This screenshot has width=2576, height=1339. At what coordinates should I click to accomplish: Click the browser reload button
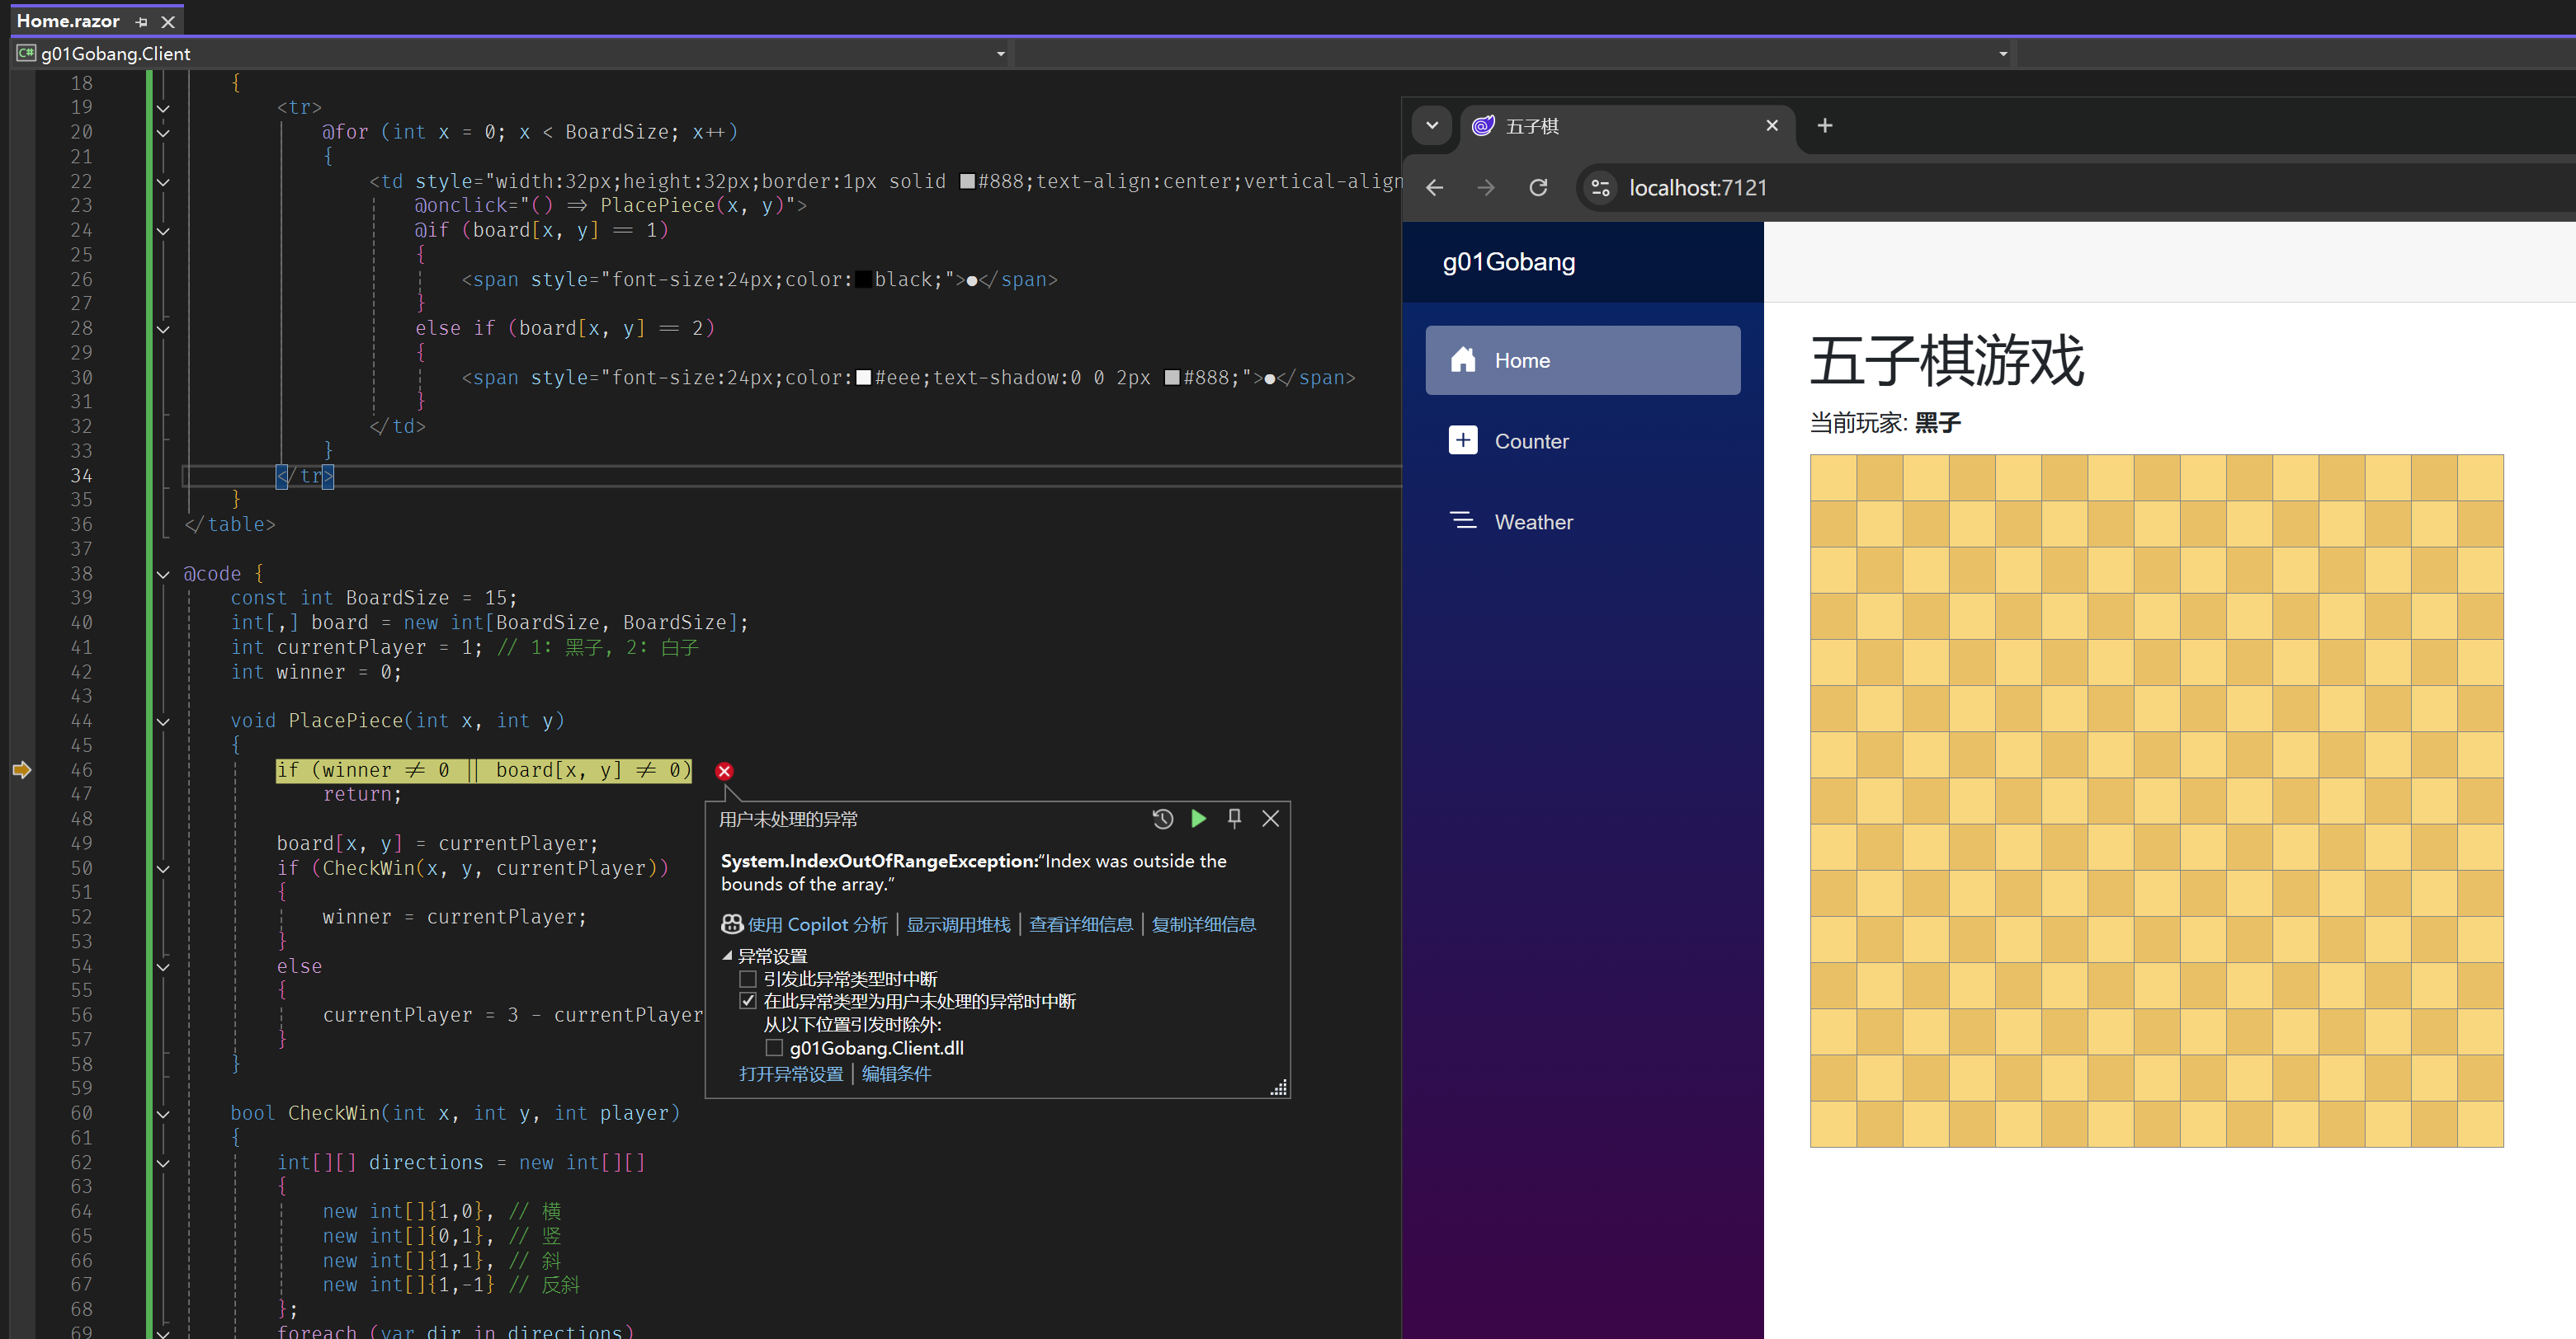click(x=1538, y=187)
